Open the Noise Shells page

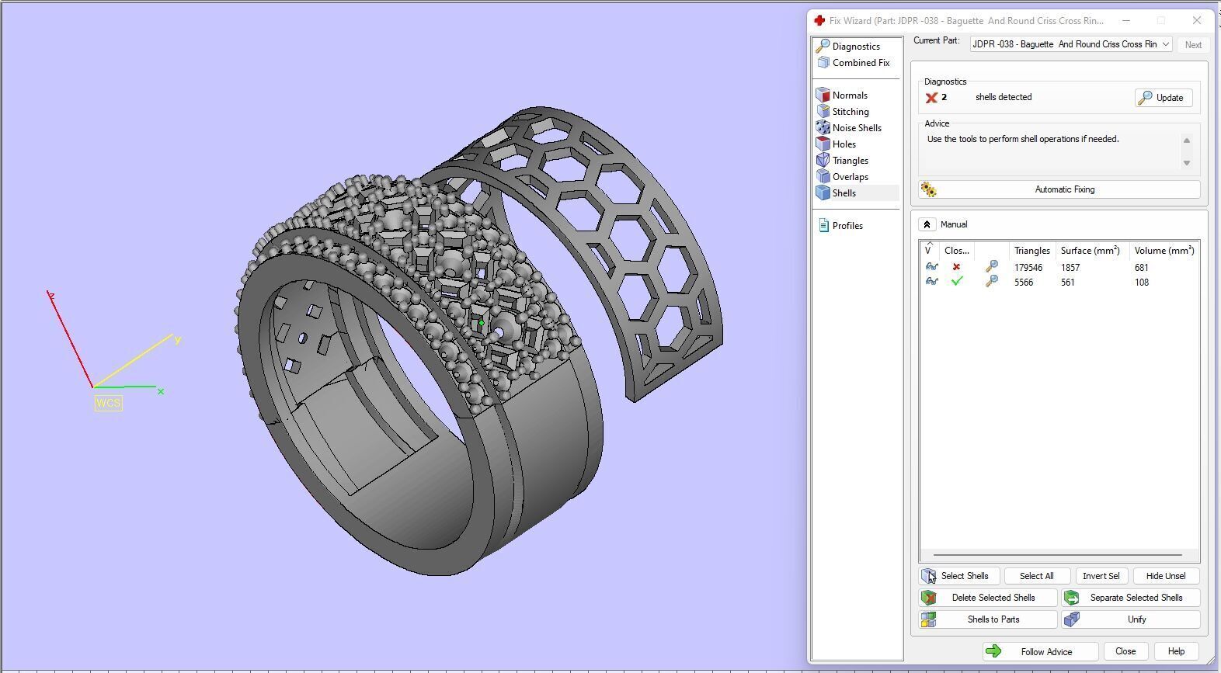[857, 128]
